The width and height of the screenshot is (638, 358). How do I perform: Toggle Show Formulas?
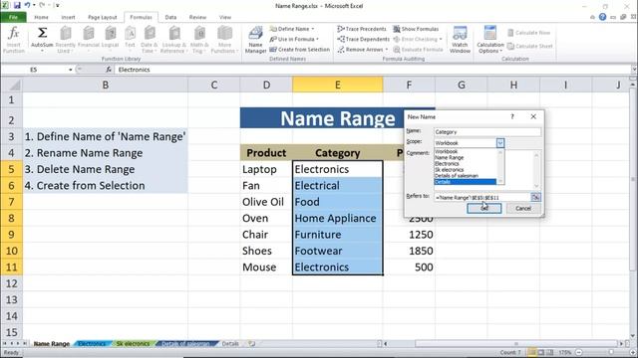coord(416,29)
